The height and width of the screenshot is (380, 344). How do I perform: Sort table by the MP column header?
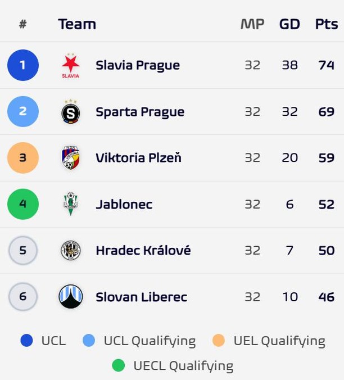click(252, 24)
